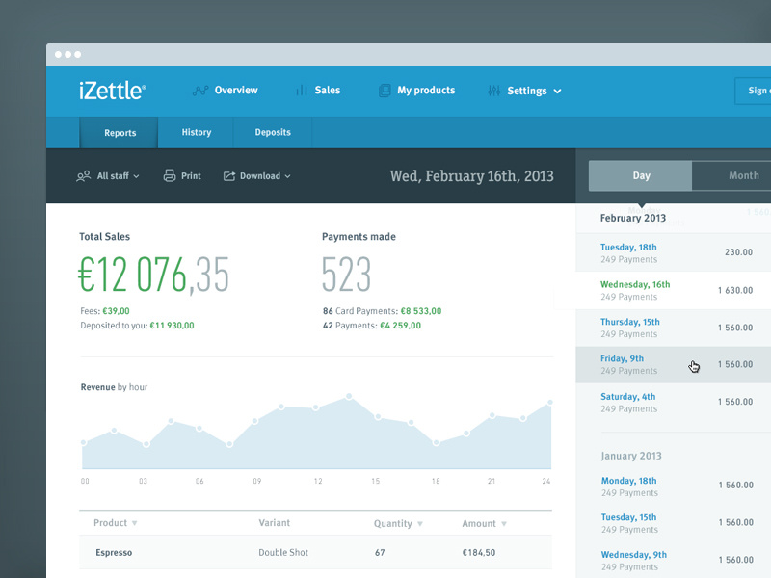Go to My products
The height and width of the screenshot is (578, 771).
(x=426, y=91)
